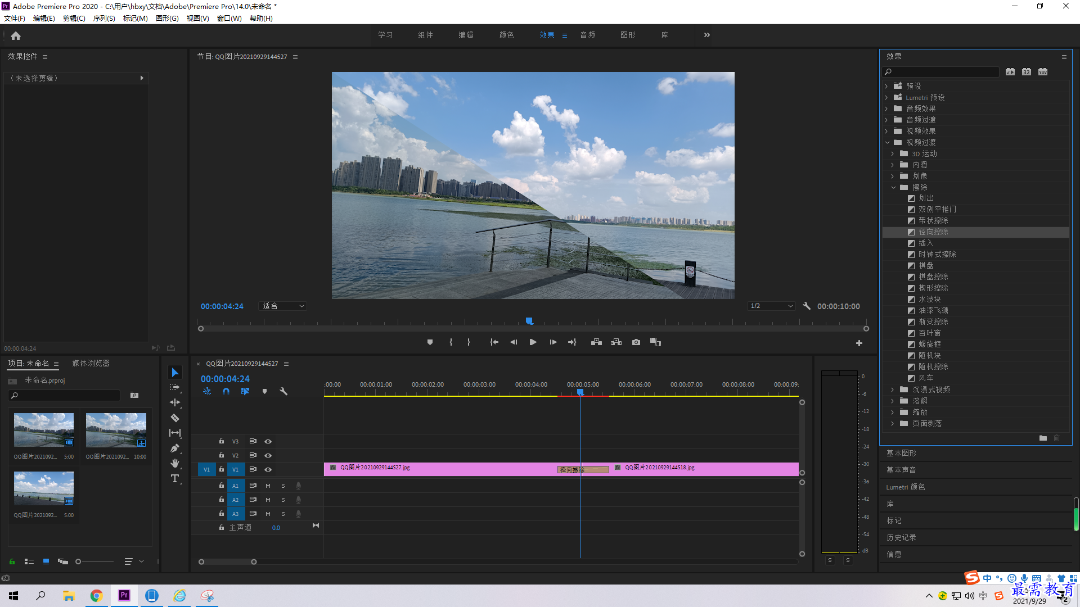Select the Pen tool
Screen dimensions: 1080x607
[x=175, y=448]
